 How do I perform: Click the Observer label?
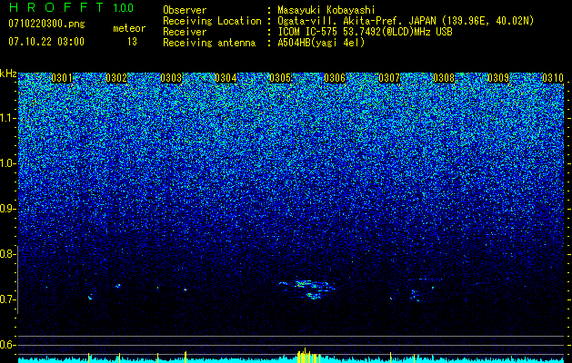click(x=185, y=10)
